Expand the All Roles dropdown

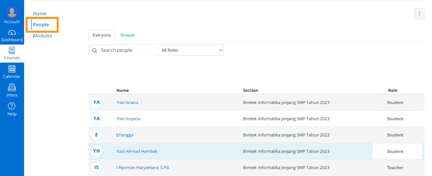(191, 50)
